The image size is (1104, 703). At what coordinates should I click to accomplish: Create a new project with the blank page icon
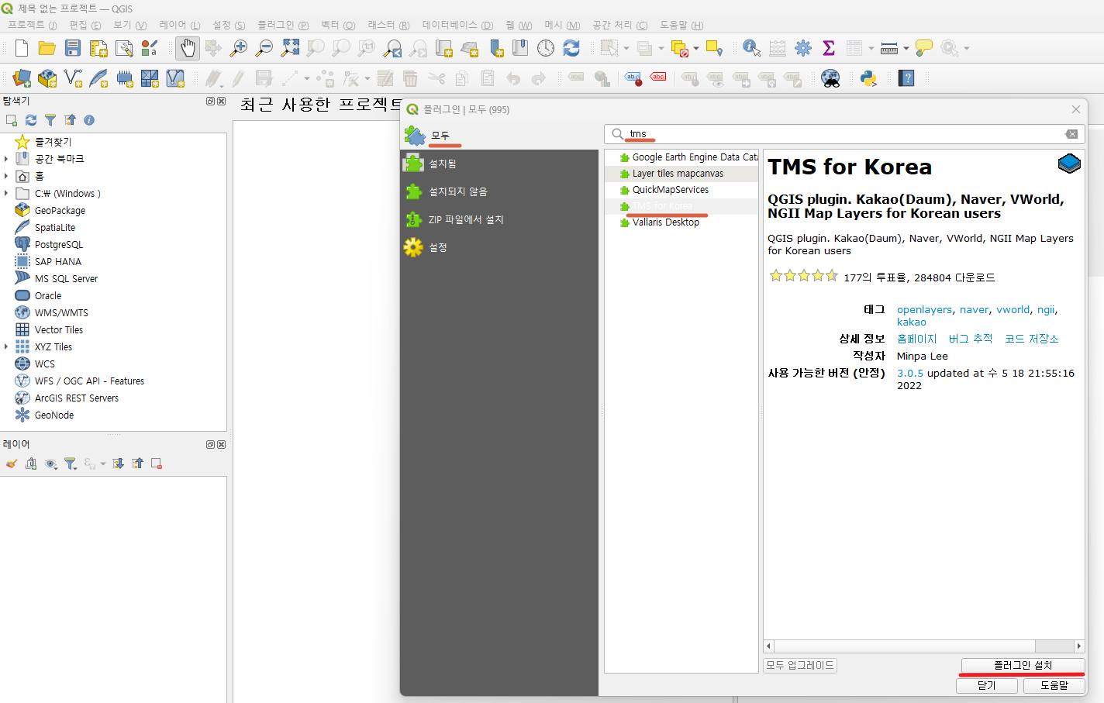tap(22, 48)
